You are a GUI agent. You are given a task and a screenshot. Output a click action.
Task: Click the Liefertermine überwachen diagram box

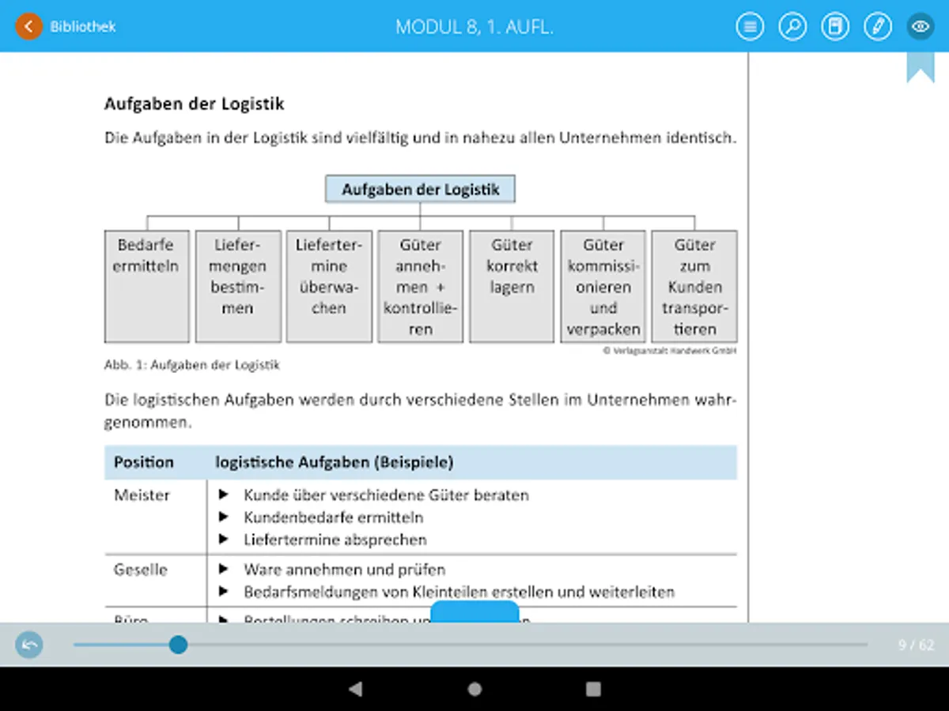click(329, 286)
